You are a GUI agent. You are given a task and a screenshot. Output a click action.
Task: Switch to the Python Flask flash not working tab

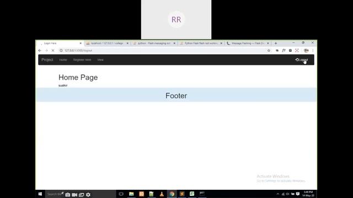[x=201, y=43]
